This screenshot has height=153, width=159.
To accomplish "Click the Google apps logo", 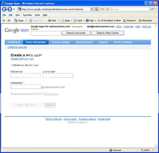I will click(17, 30).
